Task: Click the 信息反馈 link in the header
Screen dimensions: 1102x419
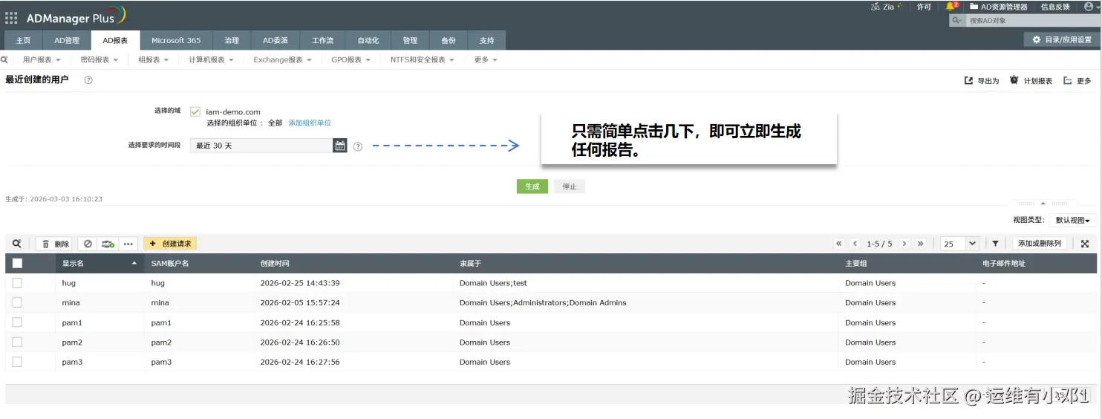Action: pos(1055,7)
